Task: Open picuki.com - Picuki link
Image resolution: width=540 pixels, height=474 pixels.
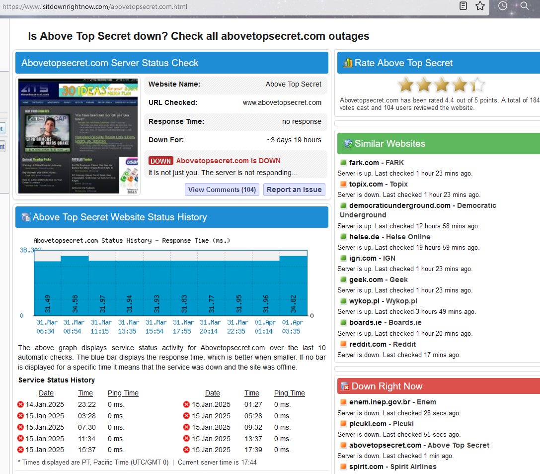Action: tap(382, 424)
